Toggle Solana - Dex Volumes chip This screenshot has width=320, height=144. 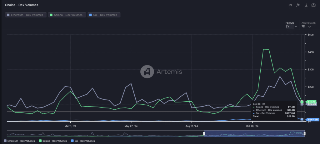tap(67, 15)
